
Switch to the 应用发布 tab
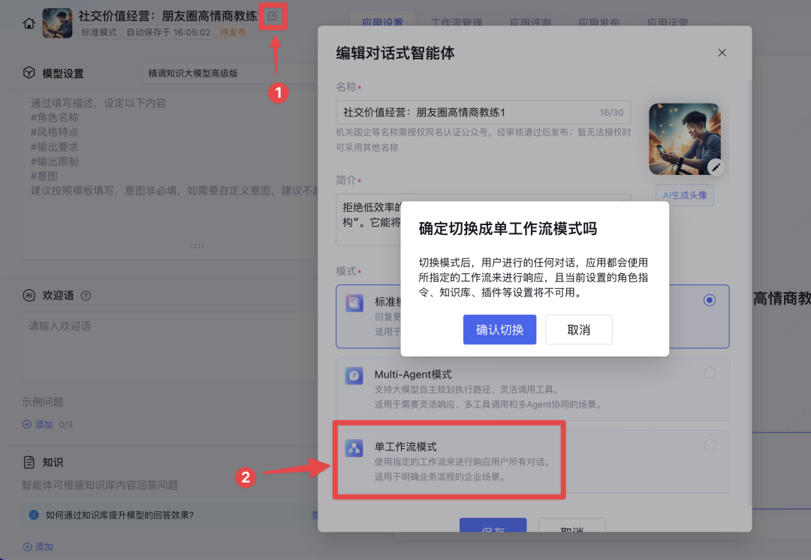click(x=599, y=23)
